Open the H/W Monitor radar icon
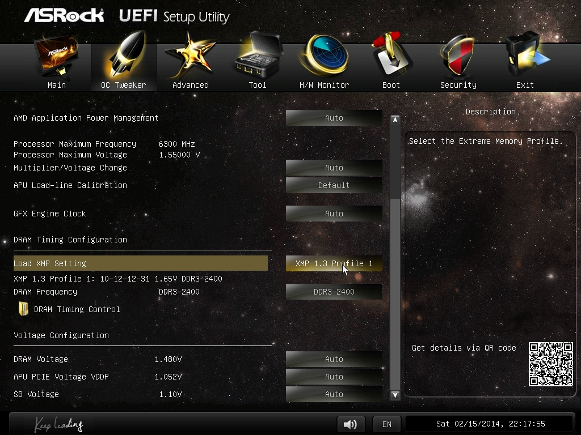The height and width of the screenshot is (435, 581). (x=324, y=55)
